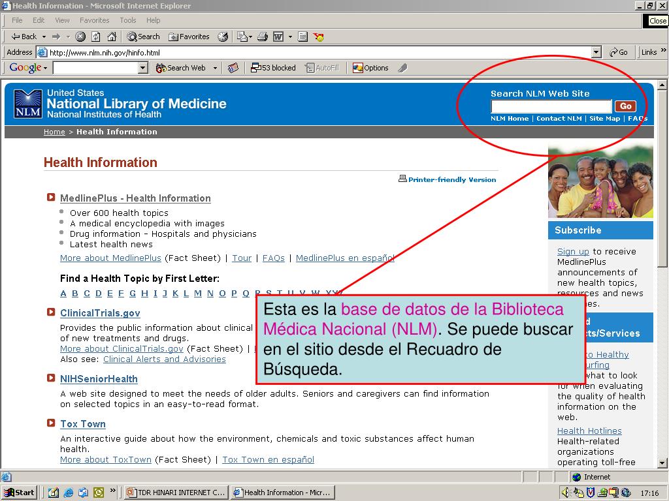Open Tox Town en español link
Screen dimensions: 669x501
(x=268, y=460)
